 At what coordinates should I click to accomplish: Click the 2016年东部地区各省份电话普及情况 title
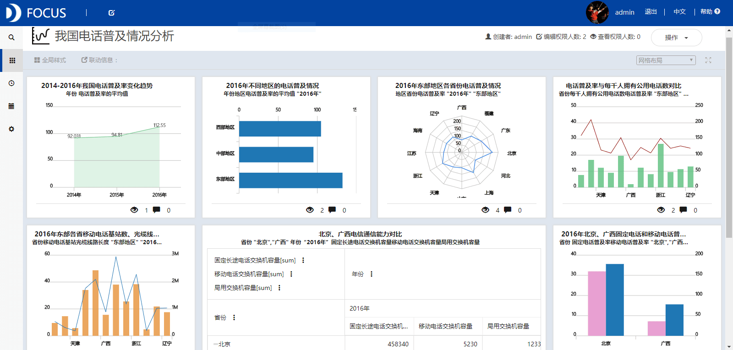coord(448,86)
